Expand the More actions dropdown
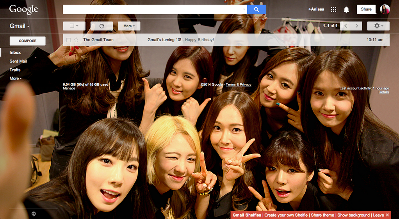 [129, 26]
